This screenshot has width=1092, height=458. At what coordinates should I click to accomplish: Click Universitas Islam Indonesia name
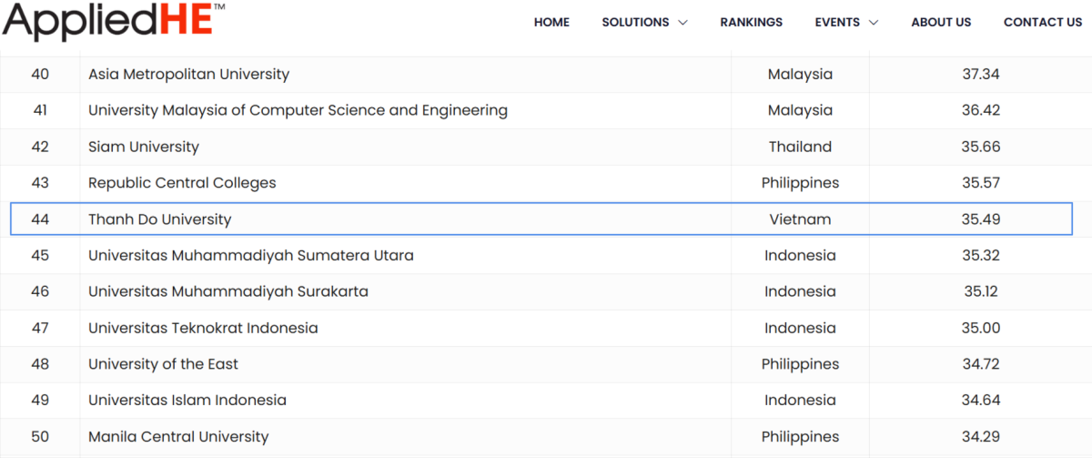(187, 401)
